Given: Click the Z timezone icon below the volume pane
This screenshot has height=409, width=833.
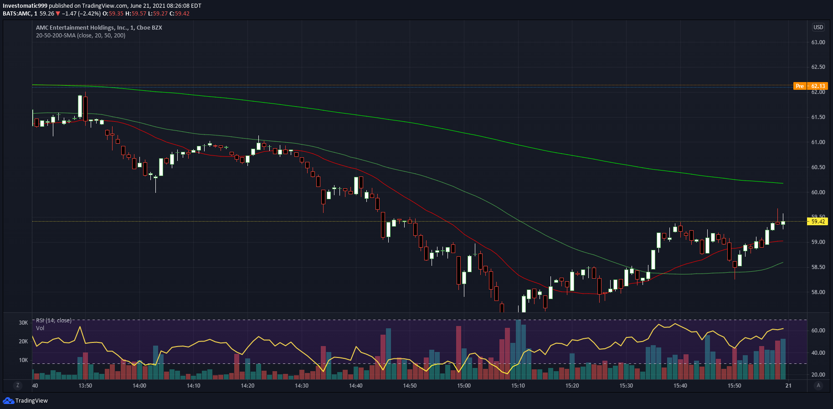Looking at the screenshot, I should coord(18,385).
